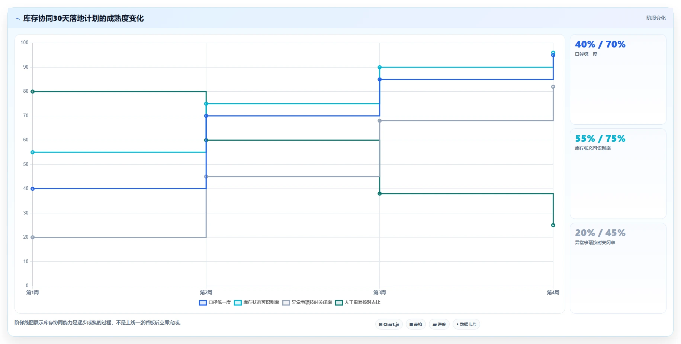Screen dimensions: 681x344
Task: Click the square icon inside the 表格 tag
Action: point(411,324)
